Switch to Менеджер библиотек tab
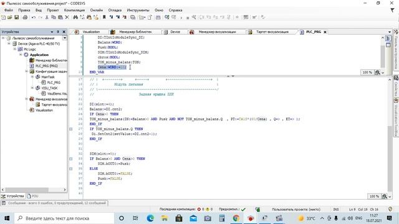Image resolution: width=399 pixels, height=224 pixels. pos(135,32)
